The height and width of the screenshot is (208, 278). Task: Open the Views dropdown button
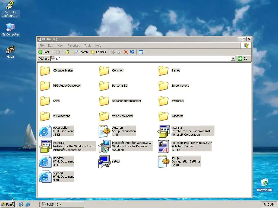coord(142,52)
